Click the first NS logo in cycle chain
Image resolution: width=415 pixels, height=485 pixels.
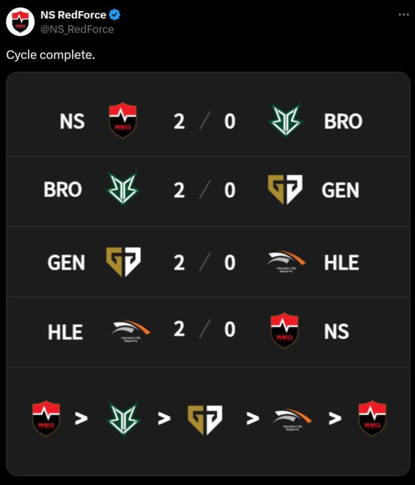(x=46, y=418)
